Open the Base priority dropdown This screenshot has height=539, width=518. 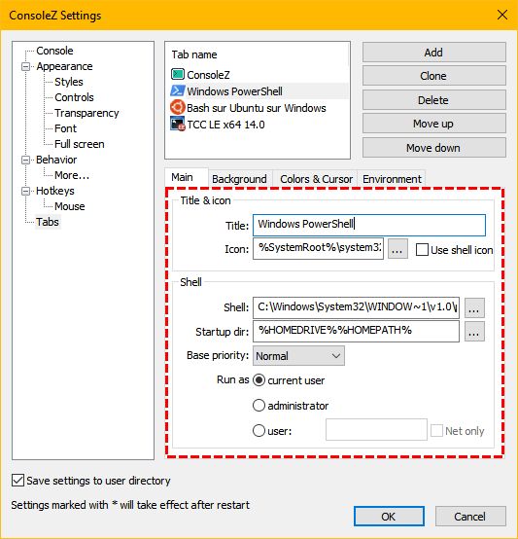(298, 355)
